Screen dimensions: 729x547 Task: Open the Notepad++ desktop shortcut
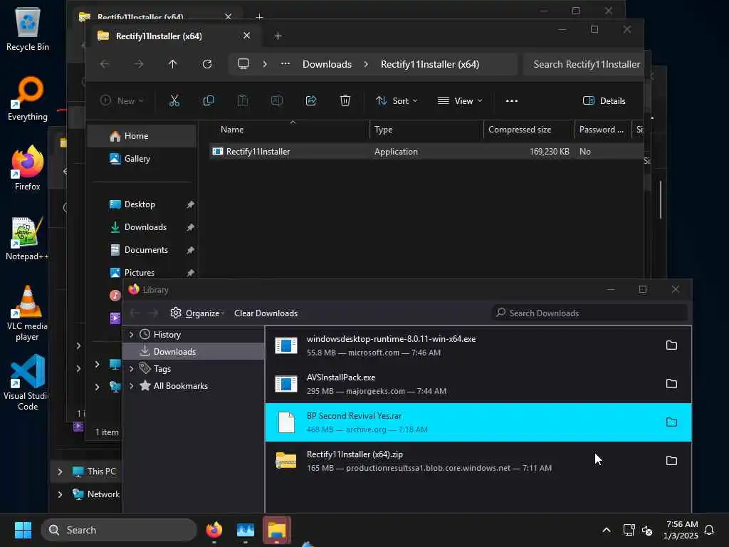pos(27,238)
